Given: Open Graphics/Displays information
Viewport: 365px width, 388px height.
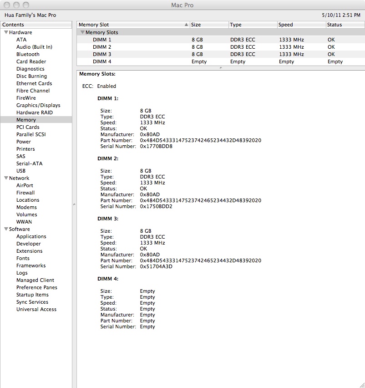Looking at the screenshot, I should point(38,105).
